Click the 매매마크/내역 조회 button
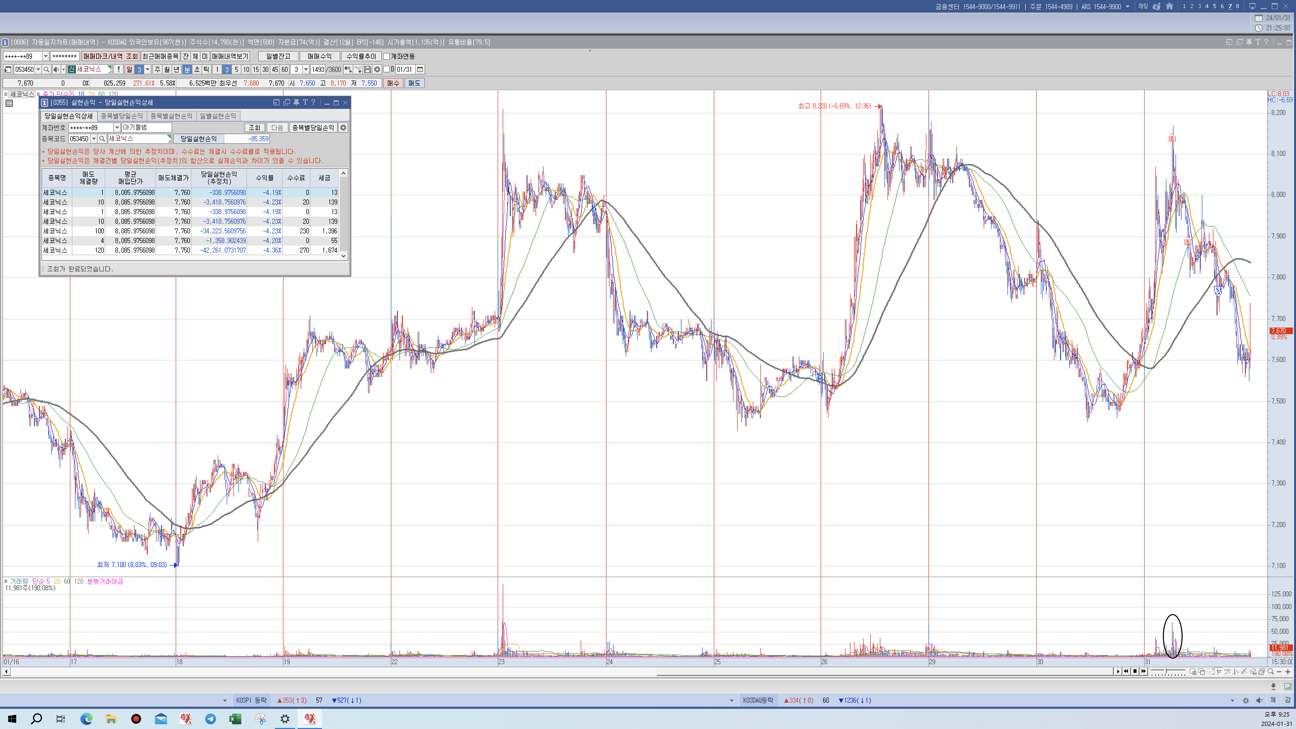Screen dimensions: 1296x729 tap(111, 56)
